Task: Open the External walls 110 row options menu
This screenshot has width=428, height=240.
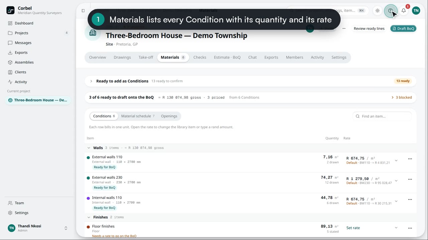Action: (410, 159)
